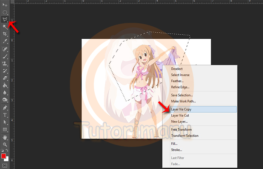Select the Move tool
Viewport: 263px width, 169px height.
pyautogui.click(x=5, y=5)
